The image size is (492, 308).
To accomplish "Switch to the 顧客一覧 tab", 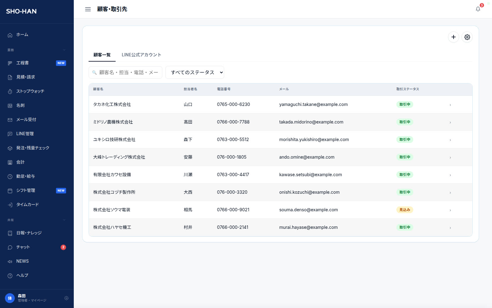I will [102, 55].
